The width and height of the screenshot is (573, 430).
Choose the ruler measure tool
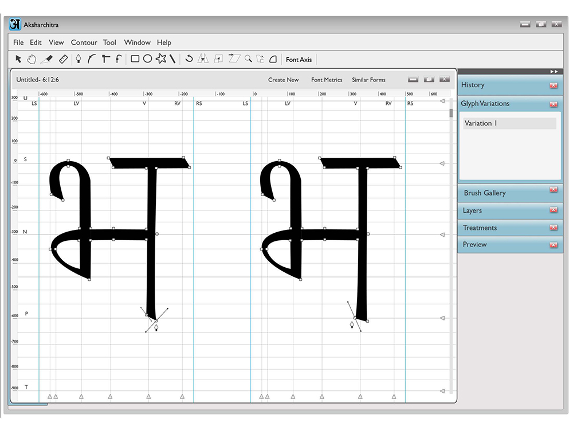click(63, 59)
